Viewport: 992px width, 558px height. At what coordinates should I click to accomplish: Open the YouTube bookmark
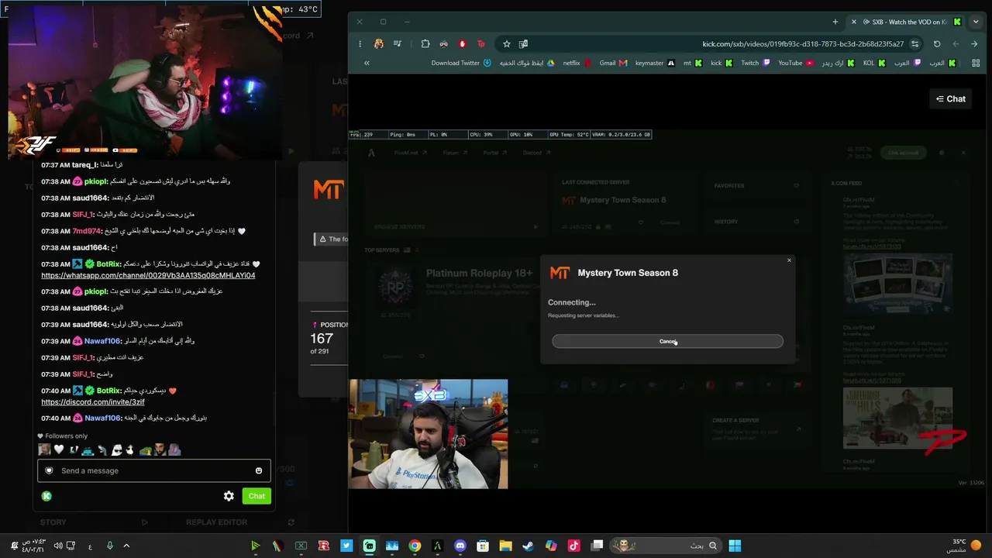pyautogui.click(x=796, y=63)
